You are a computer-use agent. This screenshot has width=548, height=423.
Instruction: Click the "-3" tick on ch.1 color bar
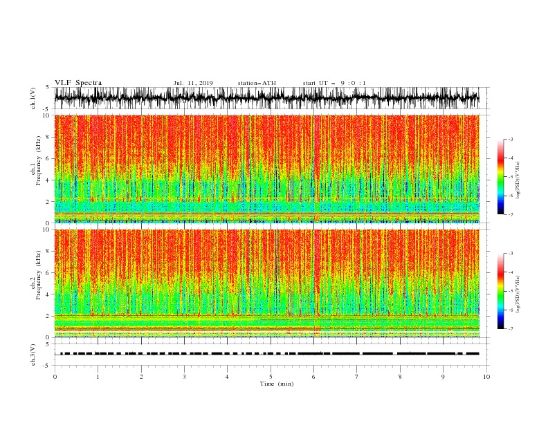pyautogui.click(x=511, y=140)
